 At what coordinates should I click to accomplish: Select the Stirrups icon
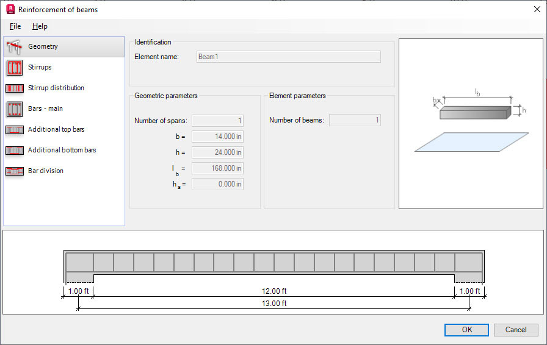click(15, 68)
